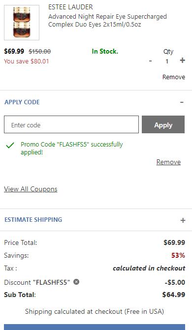This screenshot has height=330, width=192.
Task: Click the Sub Total amount $64.99
Action: (x=174, y=295)
